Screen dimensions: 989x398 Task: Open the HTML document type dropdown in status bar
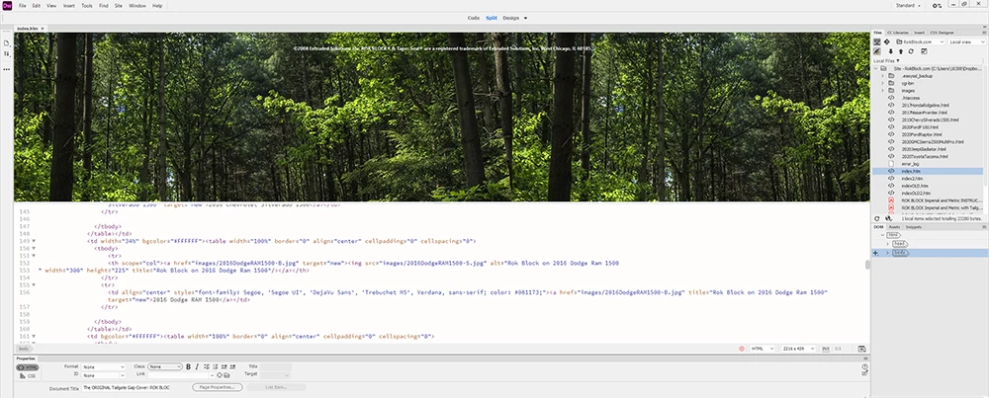point(762,349)
